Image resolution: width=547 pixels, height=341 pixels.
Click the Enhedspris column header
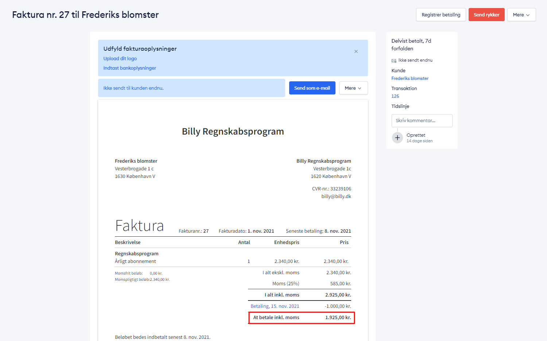287,242
